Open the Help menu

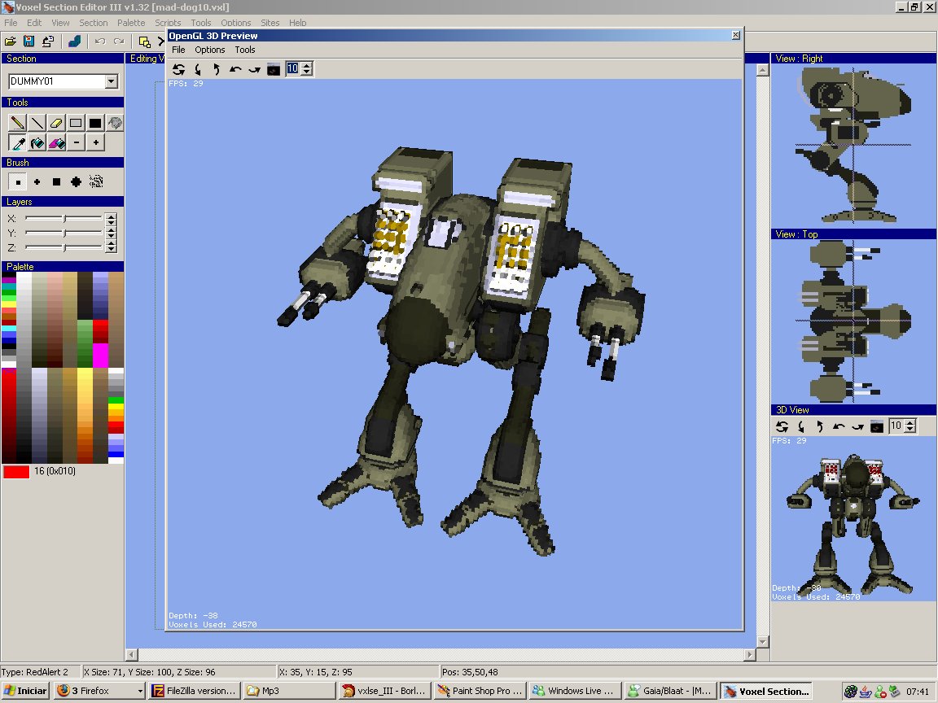coord(297,23)
